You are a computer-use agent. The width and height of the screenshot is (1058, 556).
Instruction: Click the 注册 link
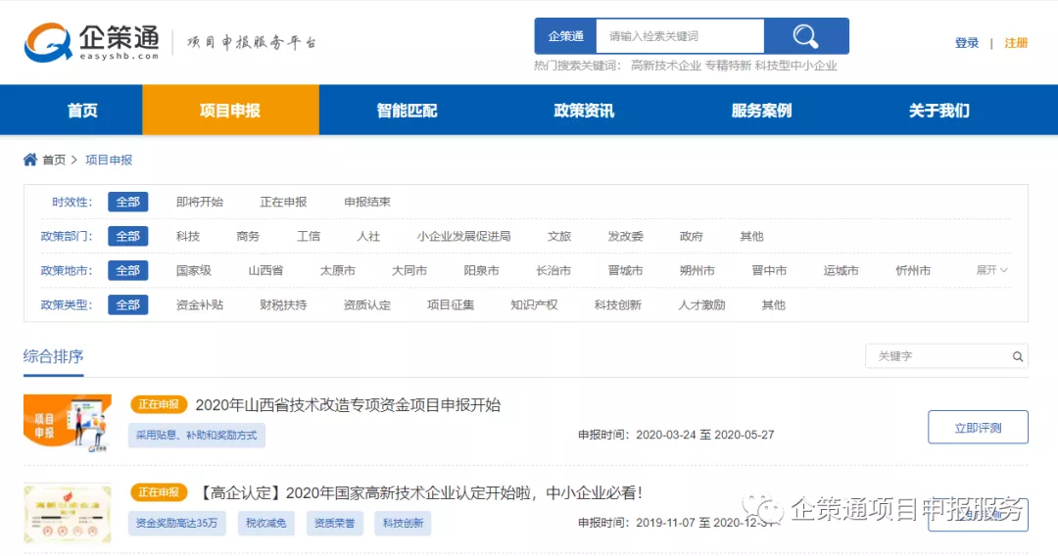tap(1016, 43)
